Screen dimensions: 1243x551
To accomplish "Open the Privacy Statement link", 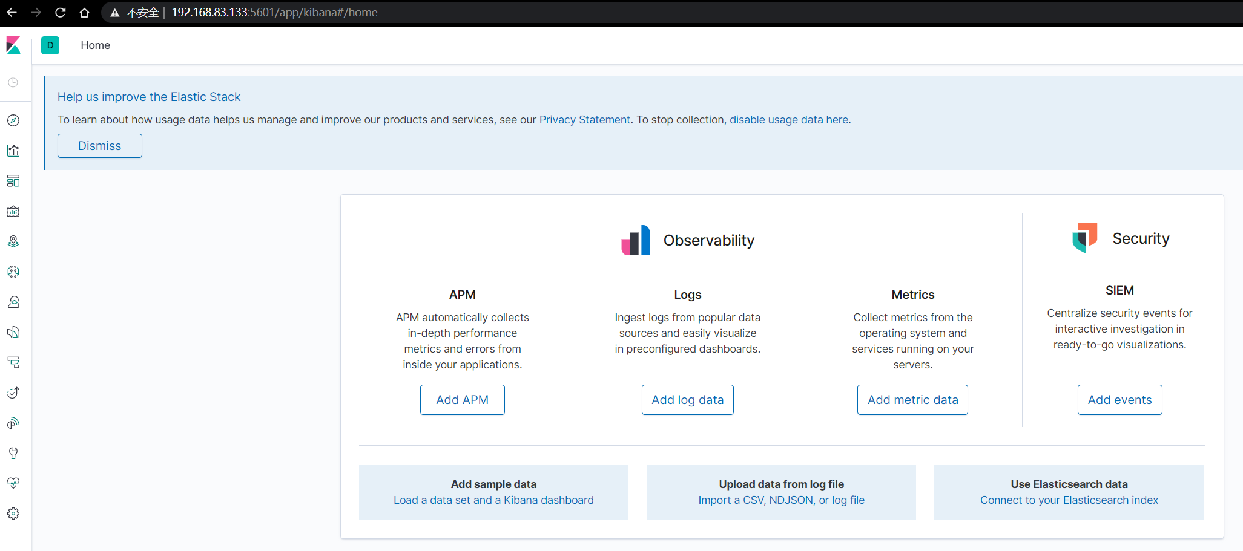I will [x=585, y=120].
